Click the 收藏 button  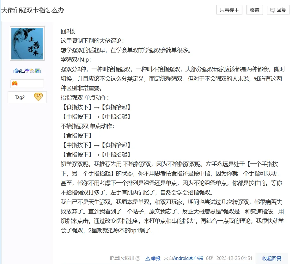[x=254, y=10]
